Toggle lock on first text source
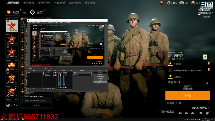This screenshot has height=121, width=215. pyautogui.click(x=56, y=72)
